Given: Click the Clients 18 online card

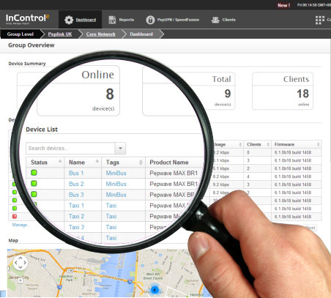Looking at the screenshot, I should (283, 91).
